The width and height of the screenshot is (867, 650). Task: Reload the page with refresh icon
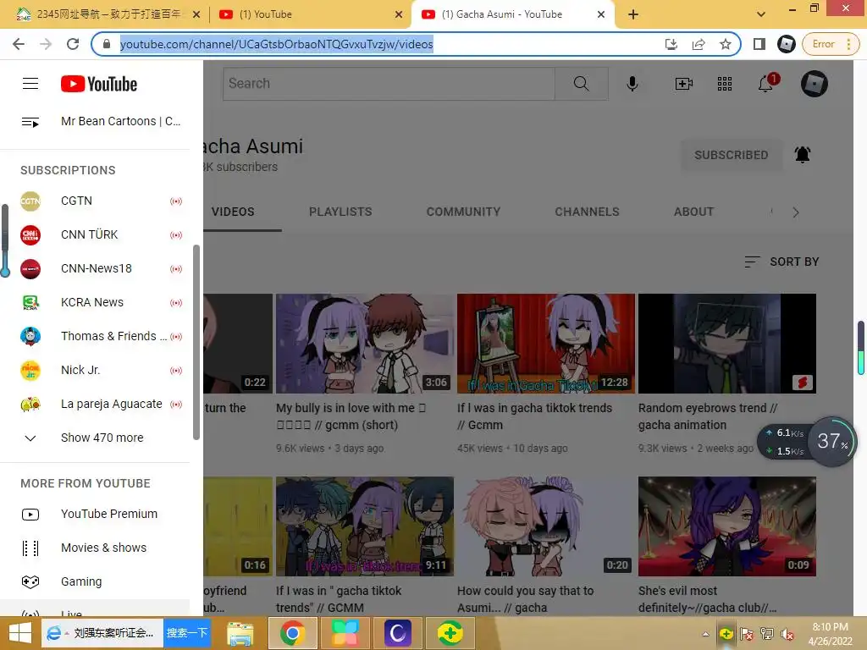click(73, 44)
